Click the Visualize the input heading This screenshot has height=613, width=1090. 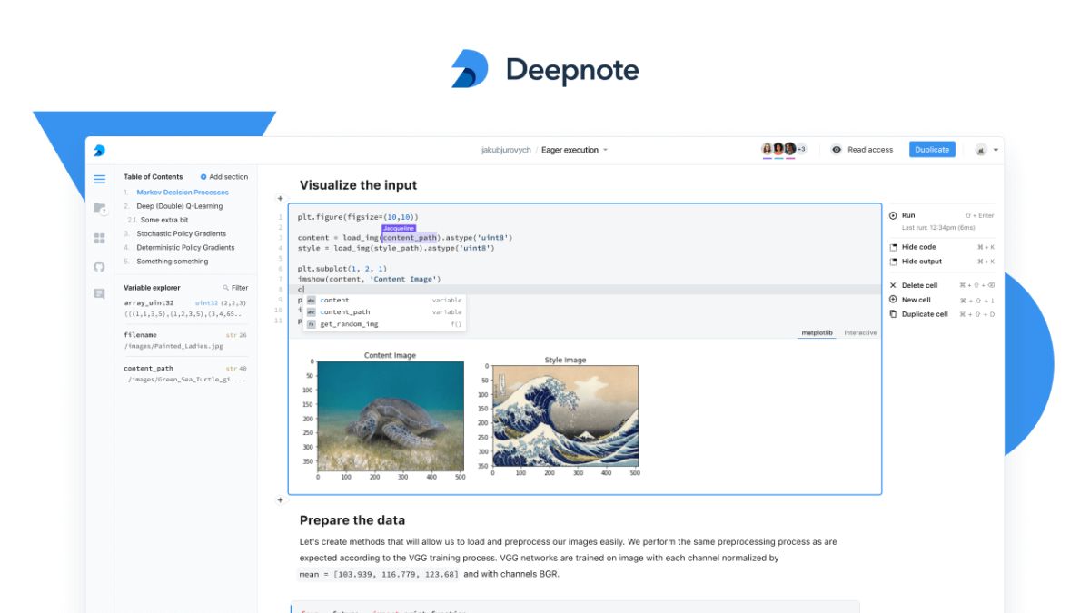click(358, 185)
